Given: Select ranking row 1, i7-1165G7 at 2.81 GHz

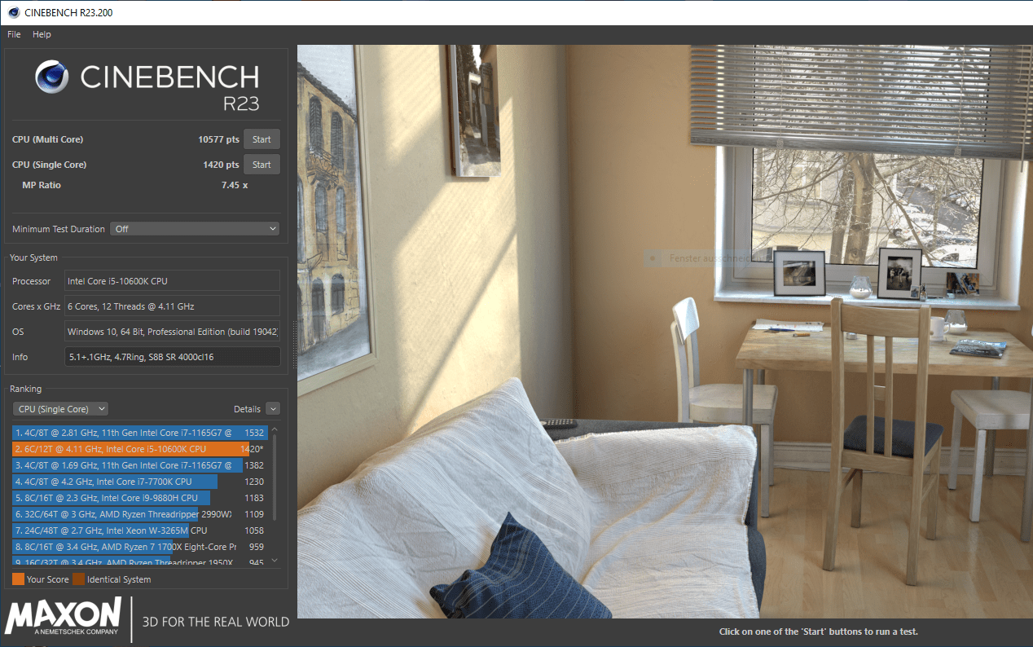Looking at the screenshot, I should 139,433.
